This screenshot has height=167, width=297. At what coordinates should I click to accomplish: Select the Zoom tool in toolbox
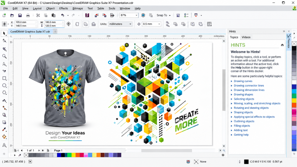[4, 56]
